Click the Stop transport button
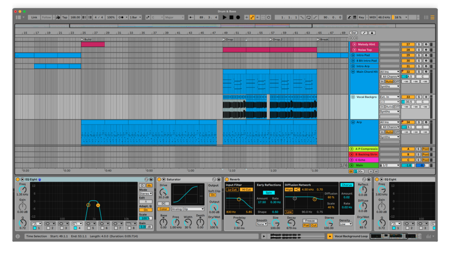This screenshot has width=450, height=258. (231, 17)
